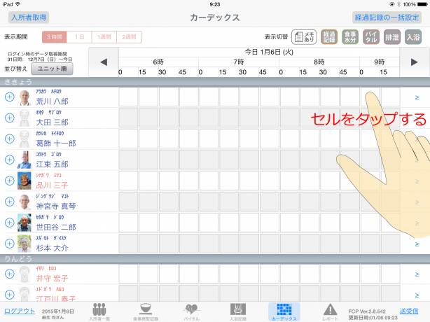430x322 pixels.
Task: Open the bathing record tab
Action: 237,311
